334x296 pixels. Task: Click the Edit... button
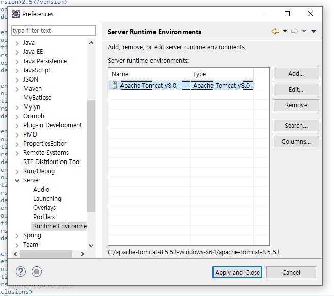click(296, 90)
